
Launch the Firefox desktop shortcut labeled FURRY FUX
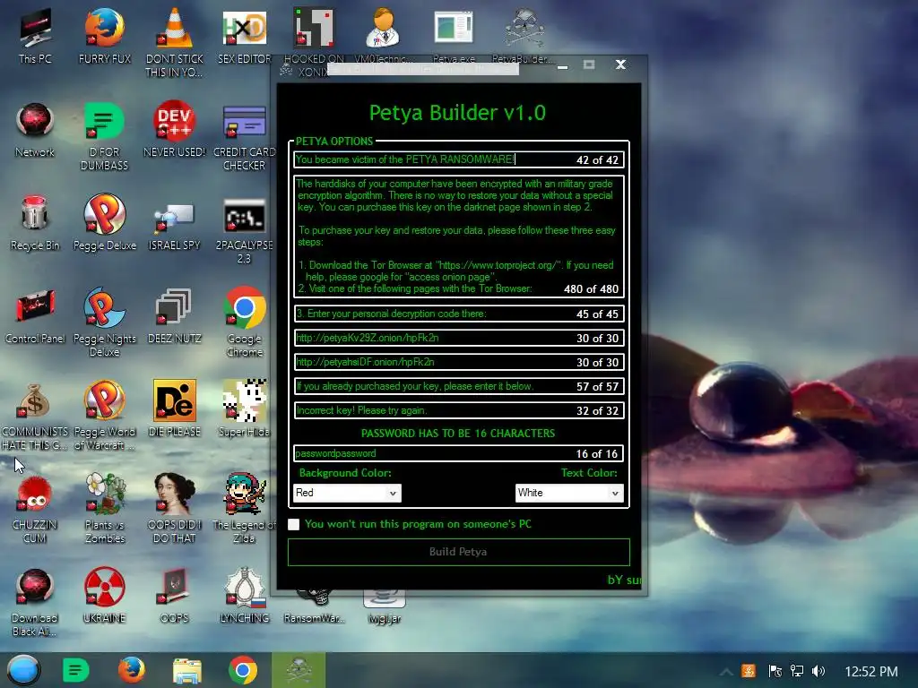[105, 36]
